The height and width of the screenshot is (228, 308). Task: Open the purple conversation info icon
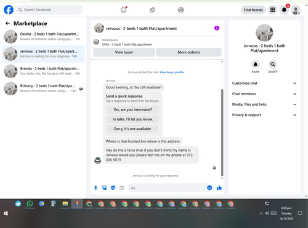217,28
